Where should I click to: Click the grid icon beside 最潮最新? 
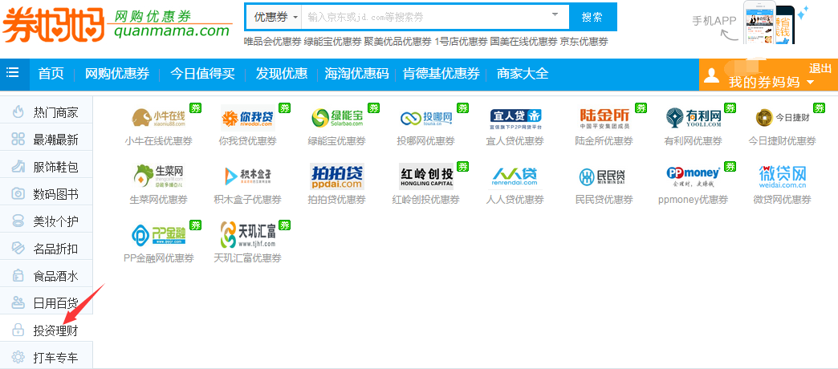point(18,140)
